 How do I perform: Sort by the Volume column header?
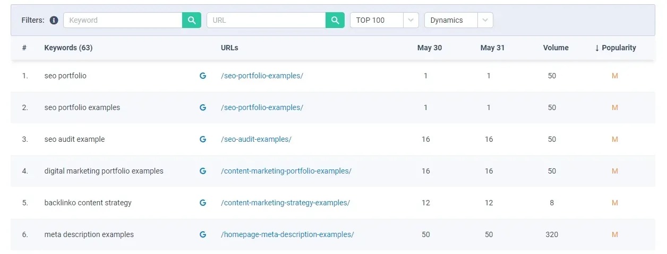tap(555, 48)
